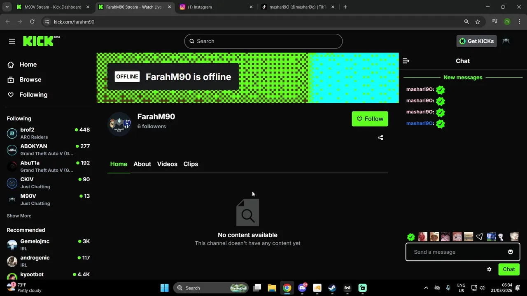Expand Show More following channels

click(19, 216)
